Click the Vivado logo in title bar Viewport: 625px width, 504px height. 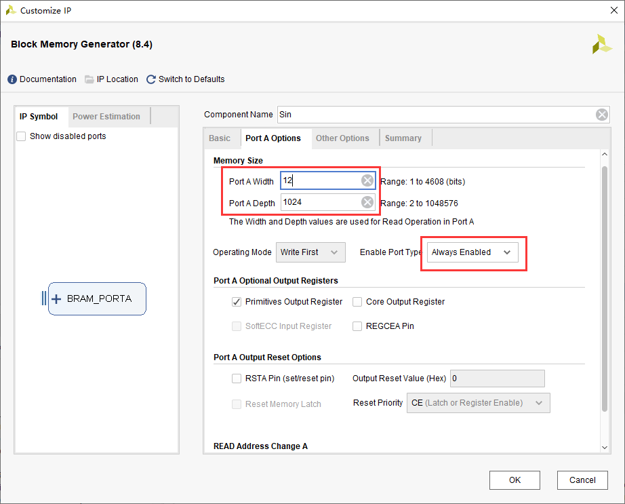pos(11,10)
